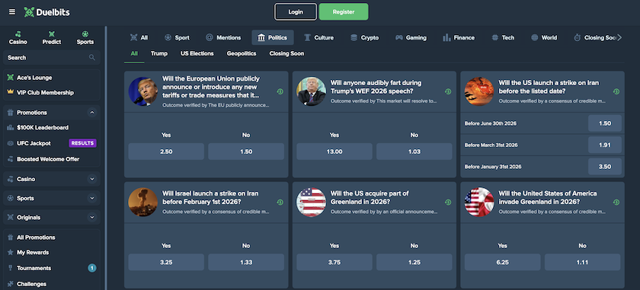640x290 pixels.
Task: Open UFC Jackpot results
Action: [52, 143]
